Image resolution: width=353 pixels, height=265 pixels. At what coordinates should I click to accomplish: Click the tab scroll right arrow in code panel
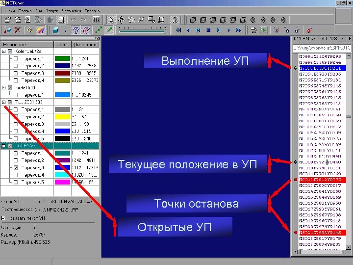[x=350, y=39]
